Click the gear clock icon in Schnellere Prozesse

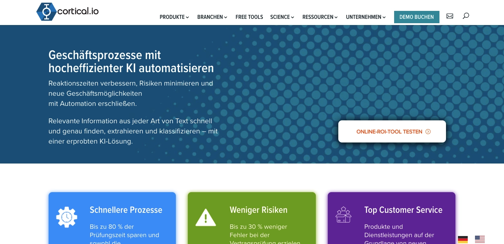coord(67,217)
